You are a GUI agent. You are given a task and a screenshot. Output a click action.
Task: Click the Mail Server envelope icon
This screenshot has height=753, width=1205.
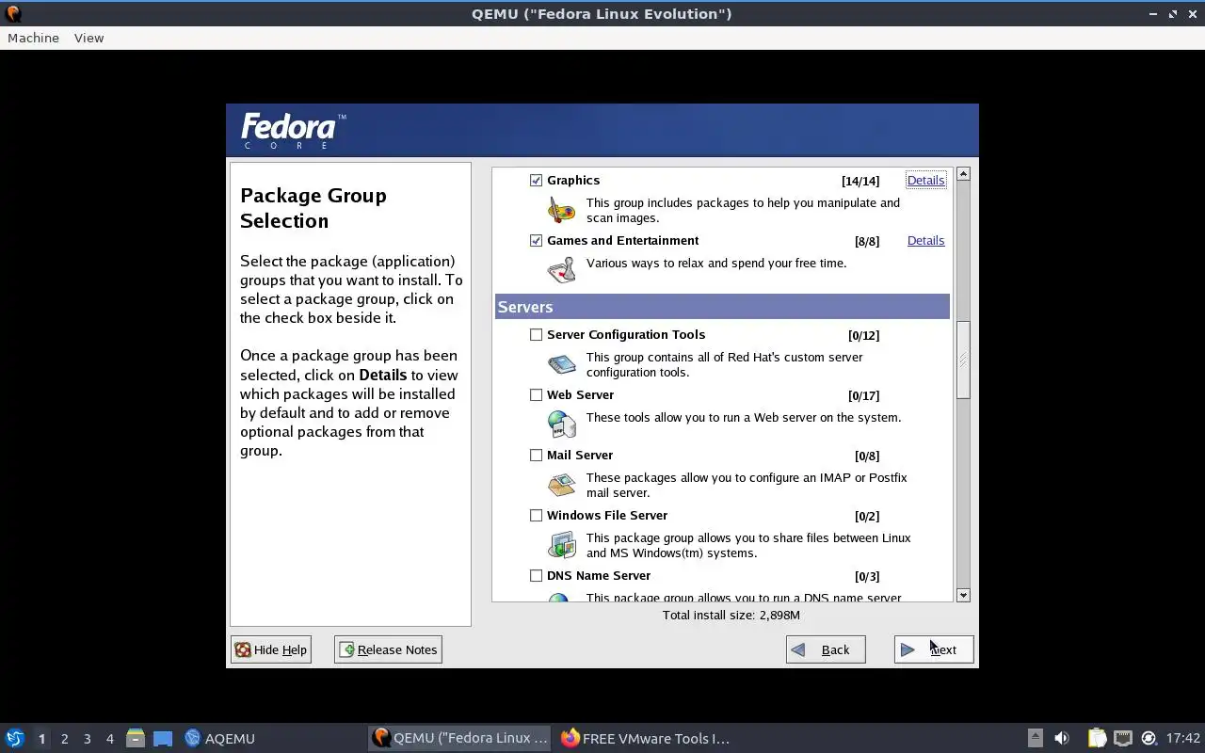(562, 485)
